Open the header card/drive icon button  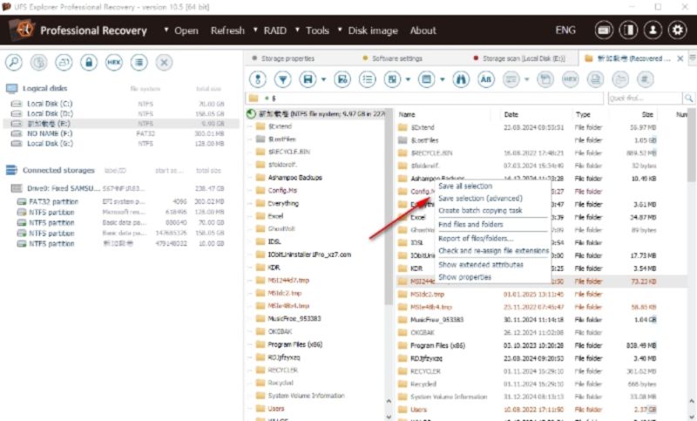[604, 31]
